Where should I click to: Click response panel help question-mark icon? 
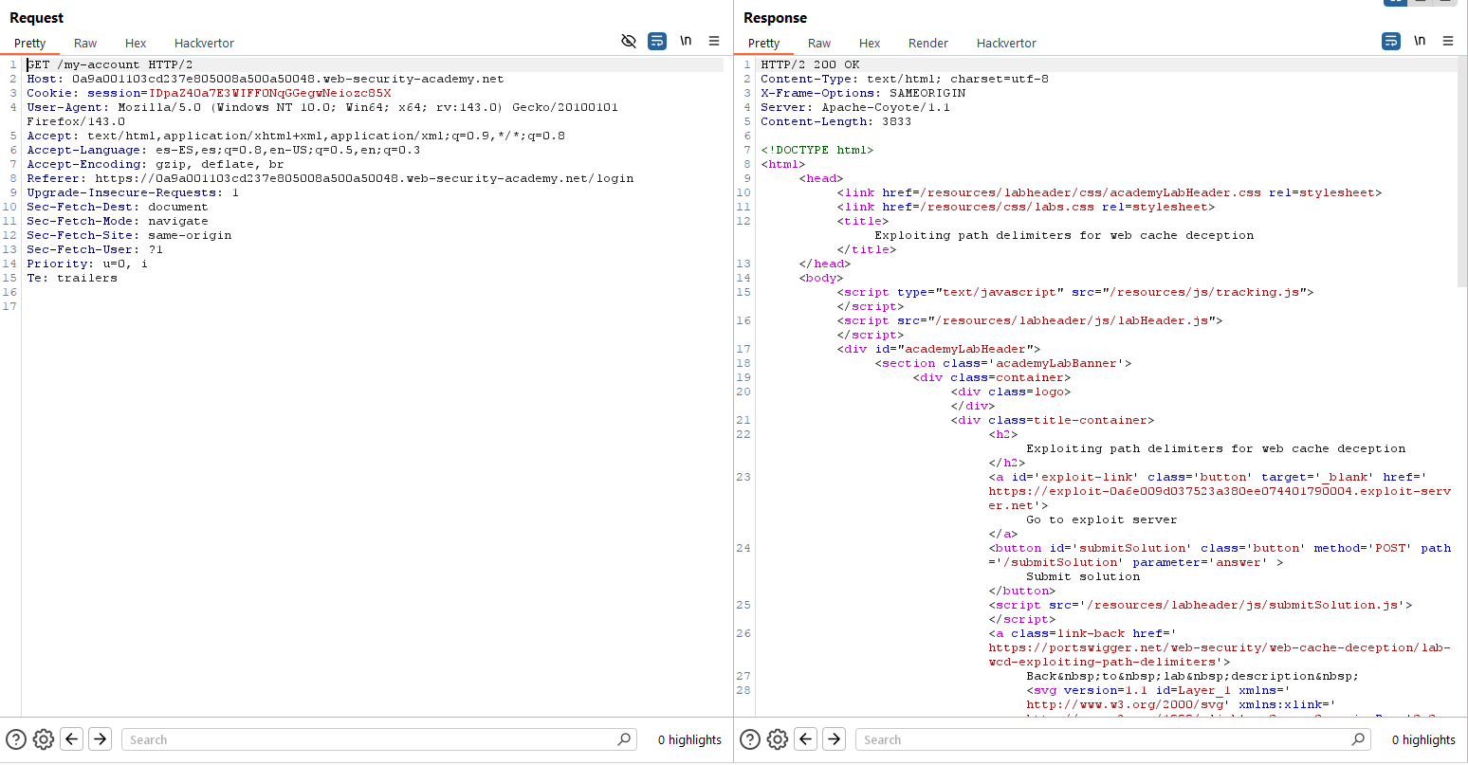pos(750,739)
